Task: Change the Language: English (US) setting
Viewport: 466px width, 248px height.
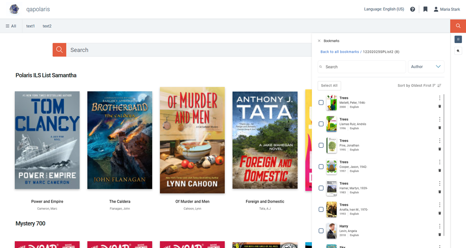Action: (384, 9)
